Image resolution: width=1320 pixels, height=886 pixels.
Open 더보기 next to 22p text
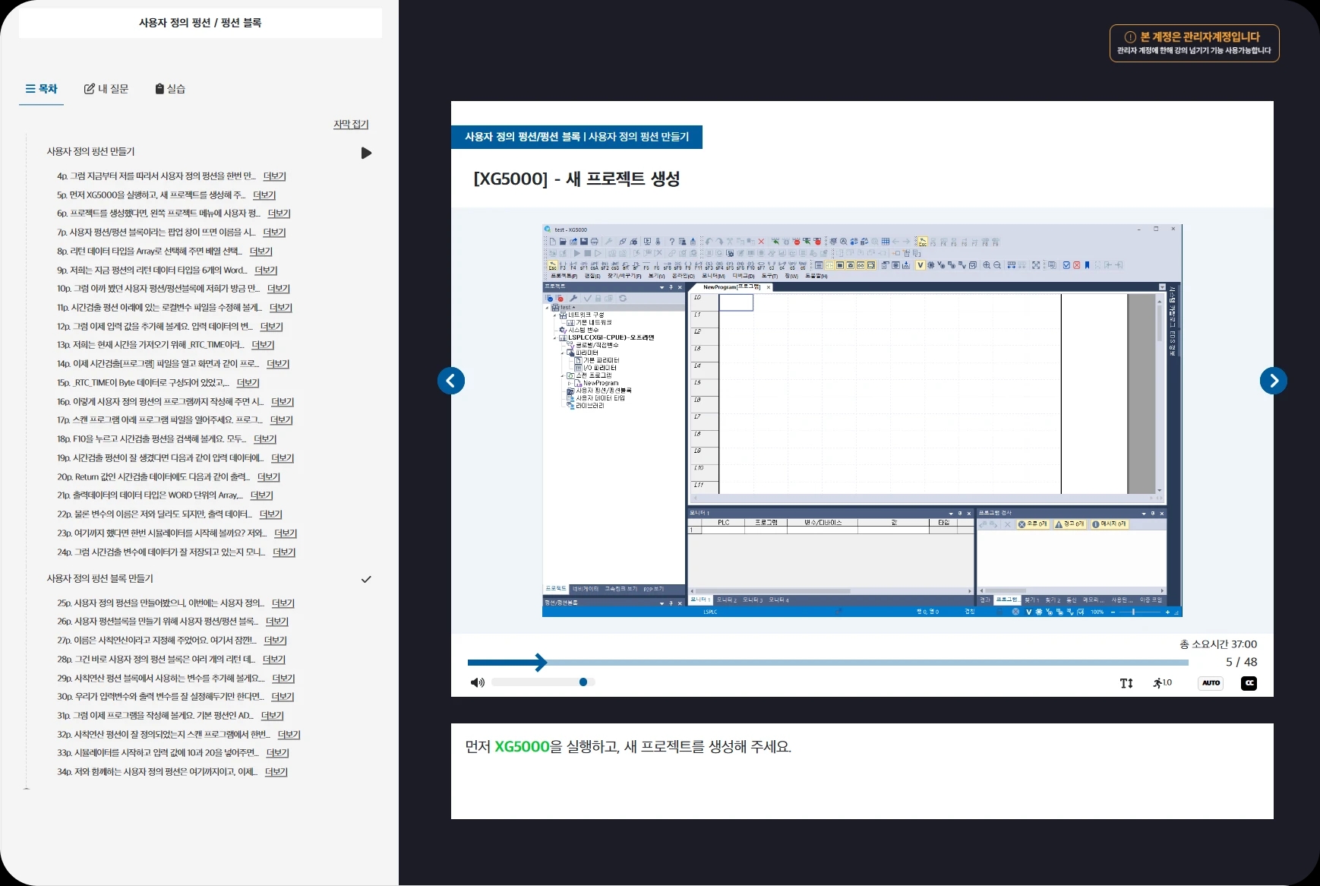(x=270, y=514)
